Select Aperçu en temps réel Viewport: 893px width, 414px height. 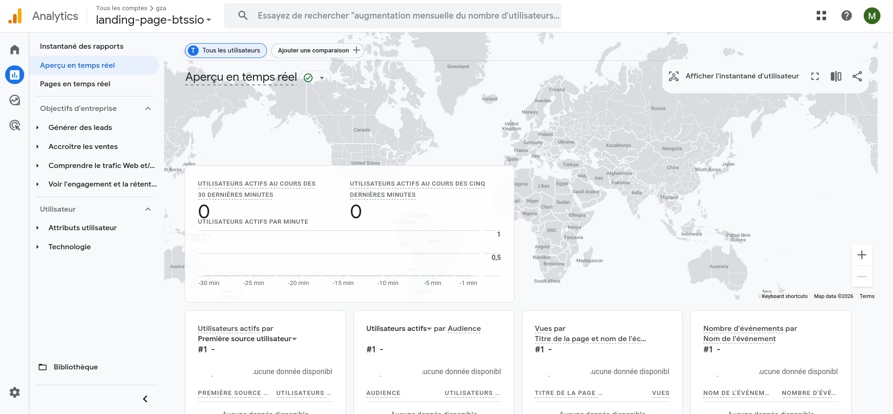tap(94, 65)
